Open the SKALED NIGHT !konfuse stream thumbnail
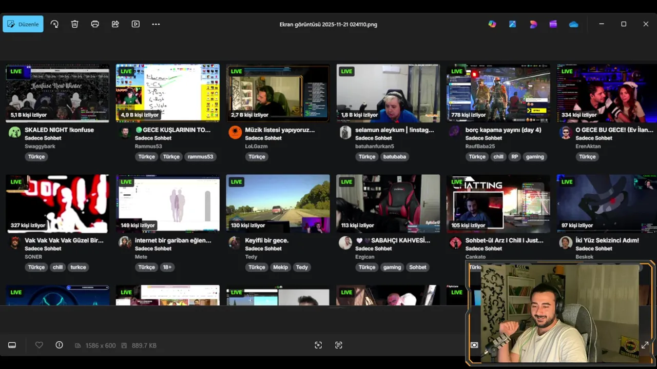This screenshot has width=657, height=369. click(x=57, y=93)
